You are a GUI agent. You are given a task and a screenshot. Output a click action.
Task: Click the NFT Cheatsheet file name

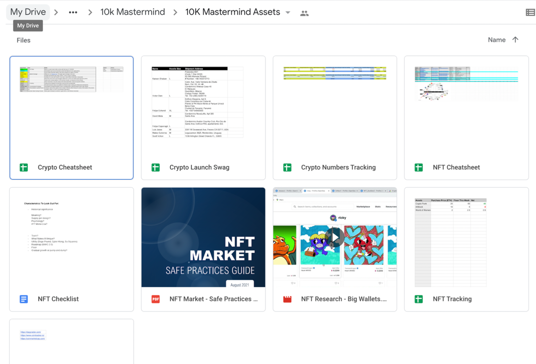tap(456, 167)
